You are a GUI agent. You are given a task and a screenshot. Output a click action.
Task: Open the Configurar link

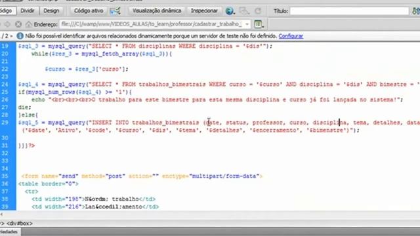(291, 36)
